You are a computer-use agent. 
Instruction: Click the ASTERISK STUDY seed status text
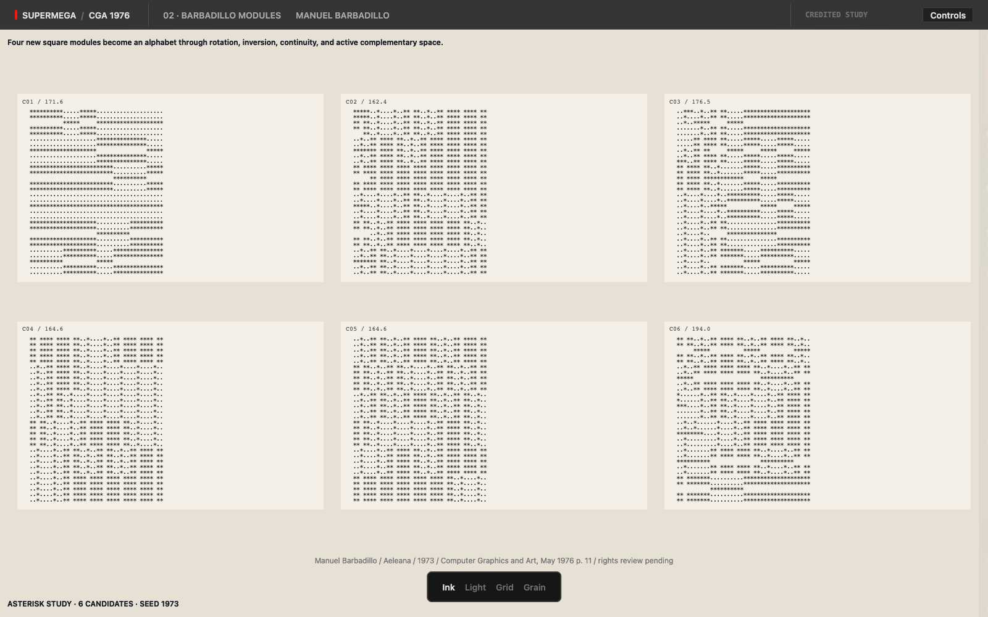click(x=93, y=604)
